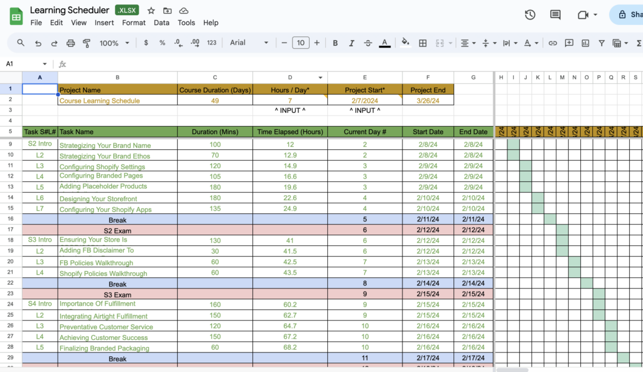Open the Borders icon
This screenshot has width=643, height=372.
point(423,43)
